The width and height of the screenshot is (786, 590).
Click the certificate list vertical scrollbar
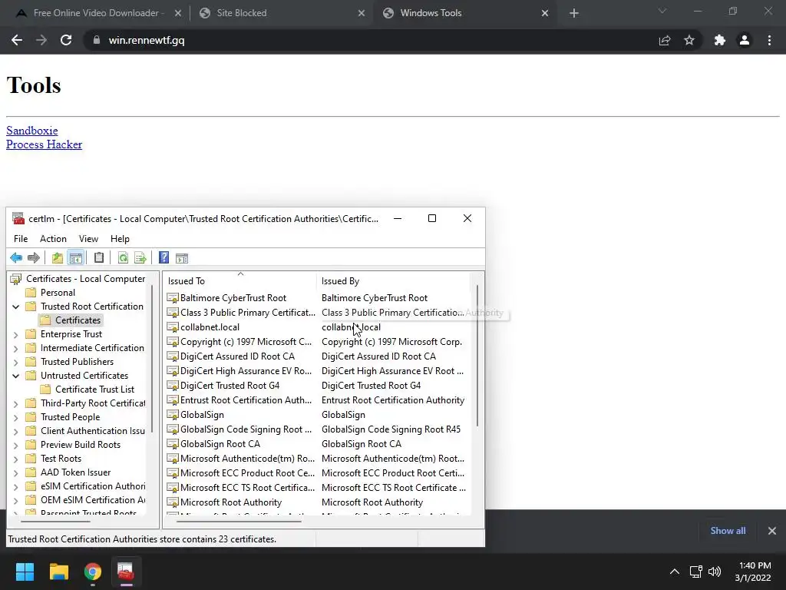477,356
